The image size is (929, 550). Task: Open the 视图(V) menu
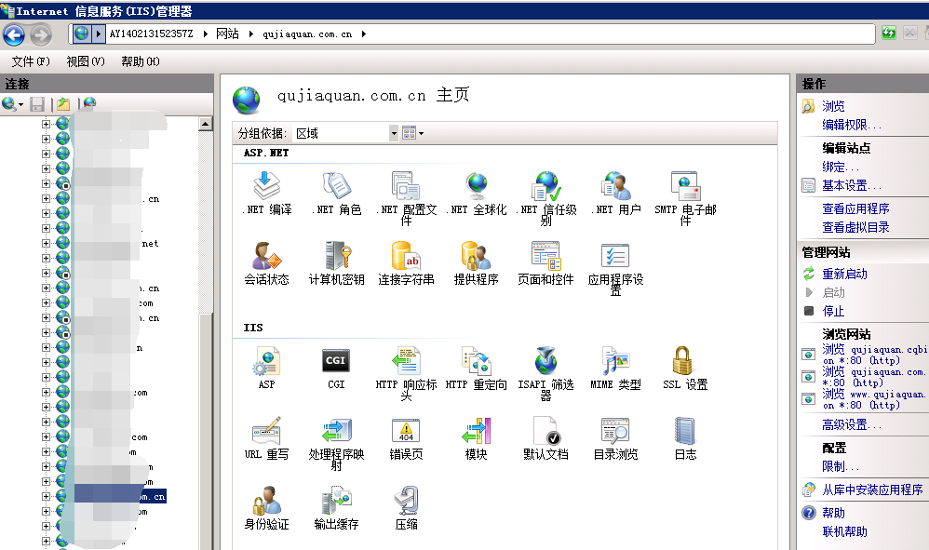click(86, 61)
